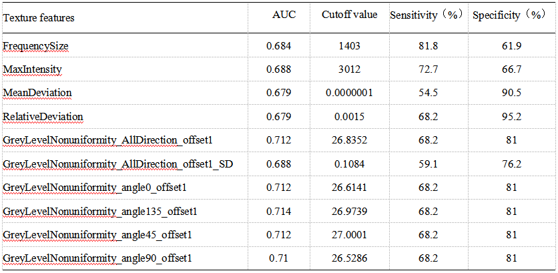Select the Cutoff value column header
Viewport: 558px width, 273px height.
pyautogui.click(x=349, y=15)
